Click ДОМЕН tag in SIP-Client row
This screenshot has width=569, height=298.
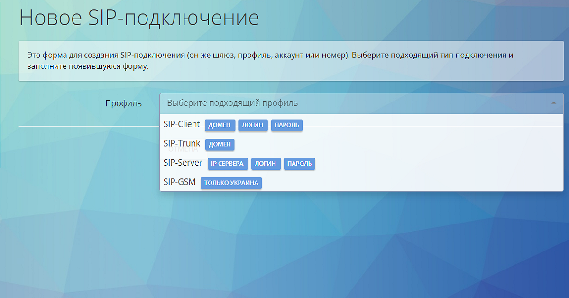click(220, 125)
